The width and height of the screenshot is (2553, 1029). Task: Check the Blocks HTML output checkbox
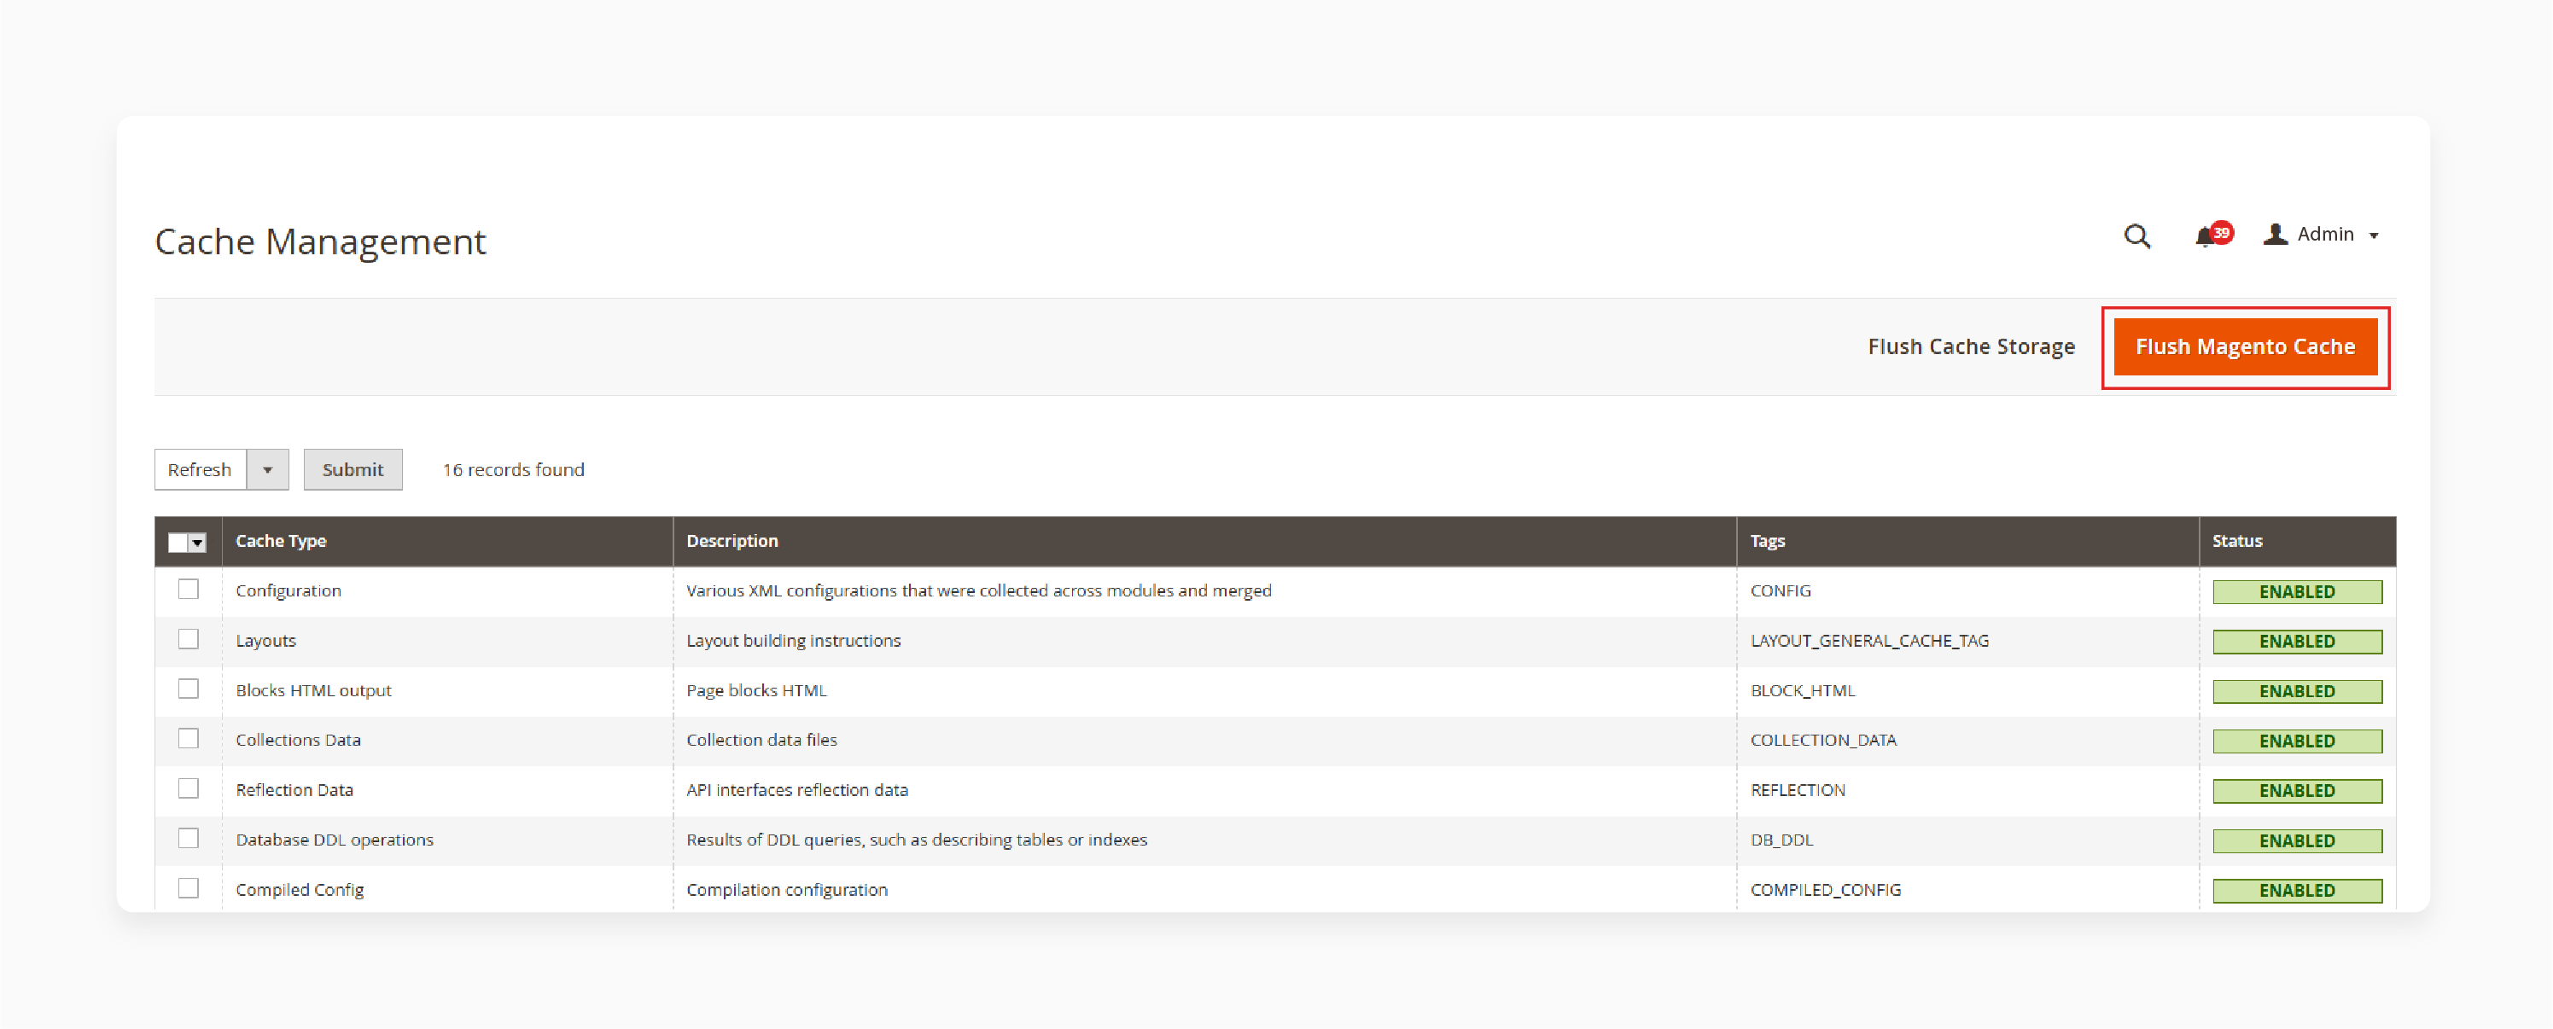point(189,689)
